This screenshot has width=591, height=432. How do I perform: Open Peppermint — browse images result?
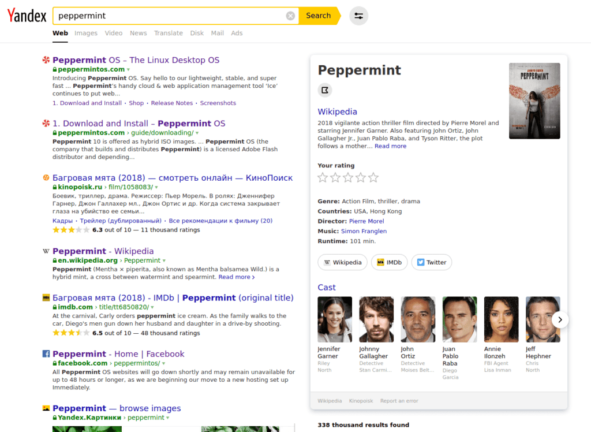[x=117, y=408]
